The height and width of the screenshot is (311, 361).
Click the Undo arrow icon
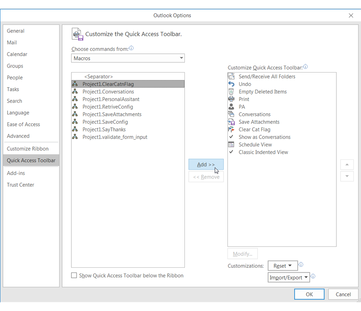pos(231,84)
